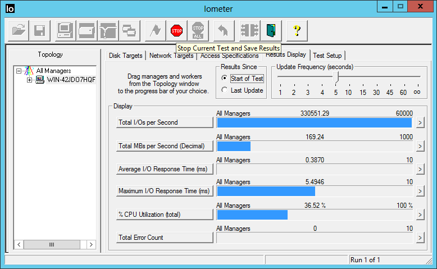Click the Total Error Count button
The image size is (437, 269).
pyautogui.click(x=165, y=238)
